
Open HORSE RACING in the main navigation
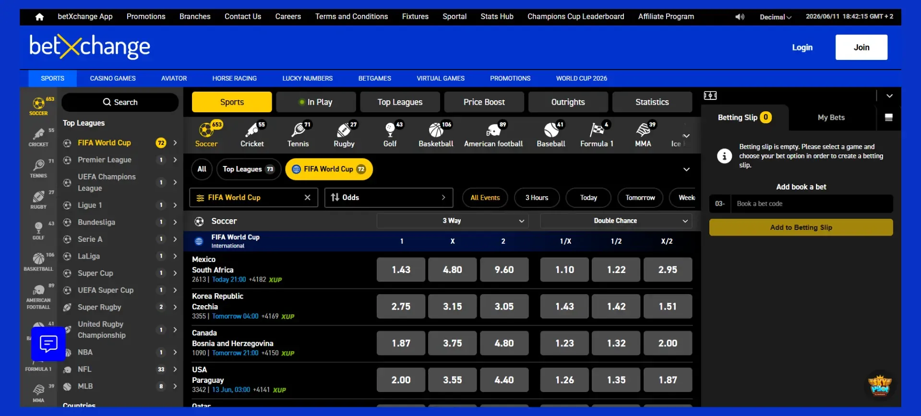coord(235,79)
